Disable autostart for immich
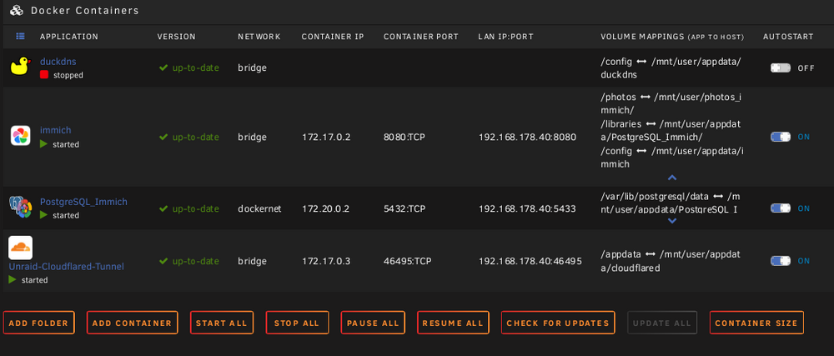This screenshot has width=834, height=356. 781,137
